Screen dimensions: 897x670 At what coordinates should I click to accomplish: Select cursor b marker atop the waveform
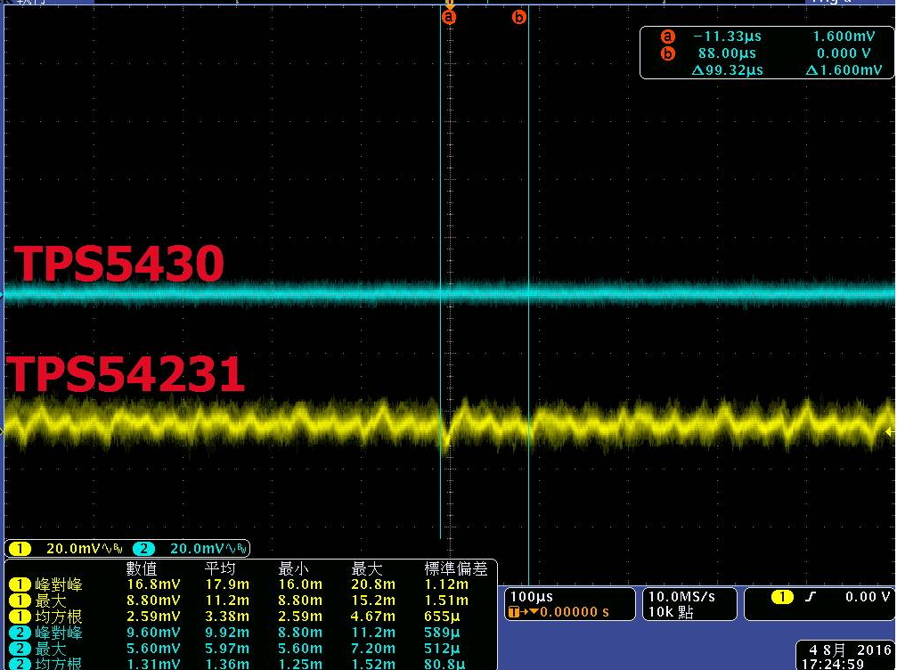click(x=518, y=17)
